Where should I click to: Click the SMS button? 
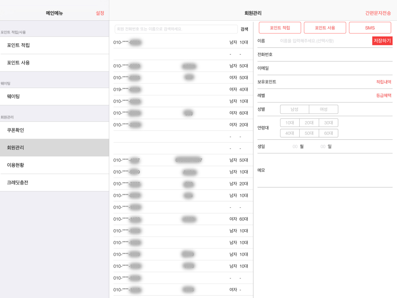point(370,28)
